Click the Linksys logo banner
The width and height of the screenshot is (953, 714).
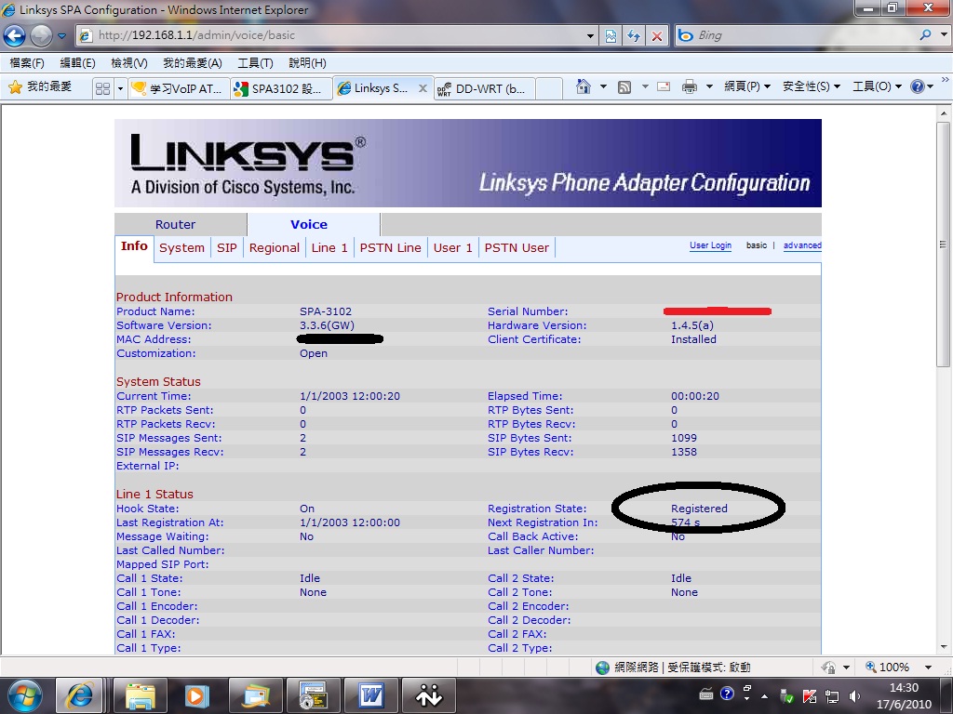[x=468, y=164]
